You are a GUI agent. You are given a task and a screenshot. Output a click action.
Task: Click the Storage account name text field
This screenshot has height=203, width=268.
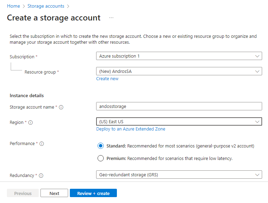point(179,107)
